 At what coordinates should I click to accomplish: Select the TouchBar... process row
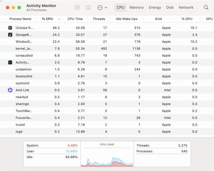[107, 111]
